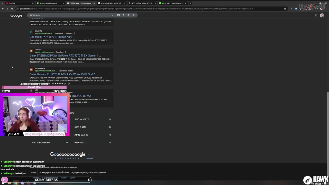
Task: Open the Gizlilik footer link
Action: tap(64, 178)
